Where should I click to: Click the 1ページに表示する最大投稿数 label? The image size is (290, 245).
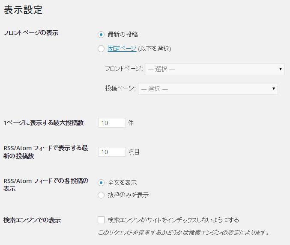pyautogui.click(x=44, y=123)
